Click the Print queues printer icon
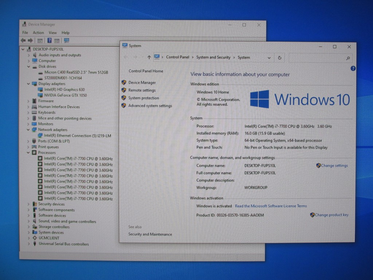 [34, 147]
